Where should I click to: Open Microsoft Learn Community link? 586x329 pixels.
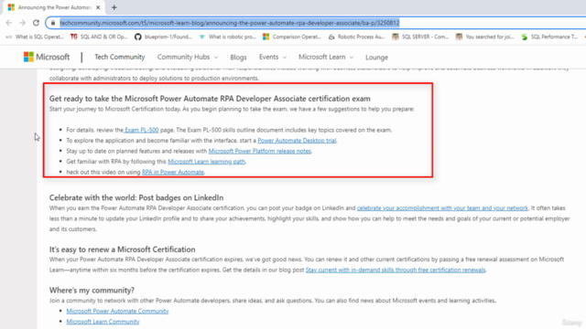click(103, 321)
